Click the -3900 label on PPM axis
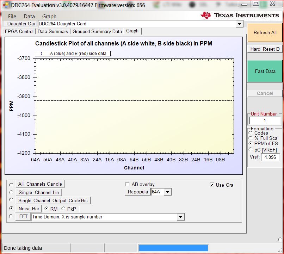 click(x=24, y=96)
